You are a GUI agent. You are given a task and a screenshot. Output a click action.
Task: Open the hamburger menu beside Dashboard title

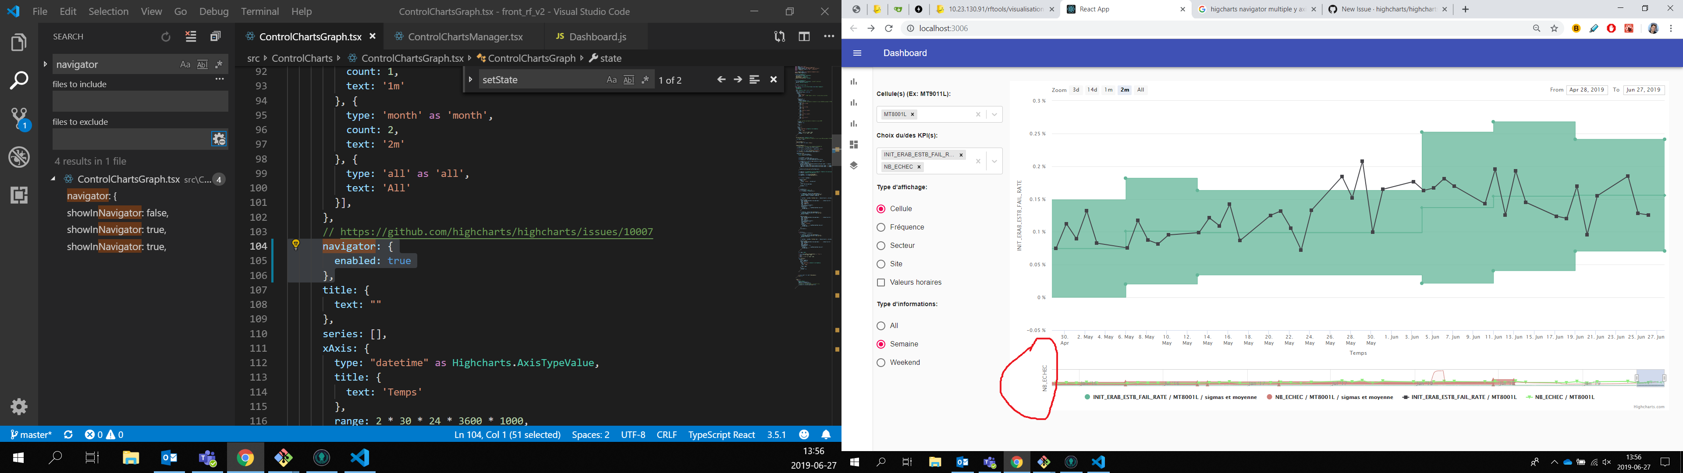point(856,53)
